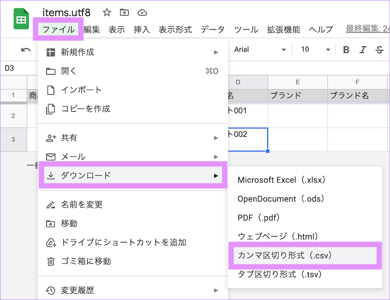Click ゴミ箱に移動 menu entry
Image resolution: width=390 pixels, height=300 pixels.
tap(86, 261)
